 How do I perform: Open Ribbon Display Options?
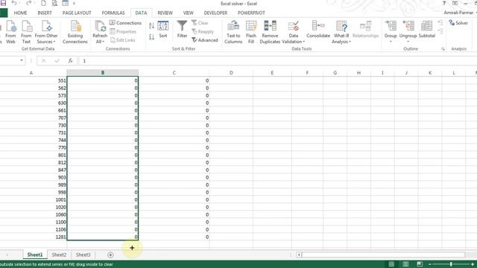pos(455,3)
